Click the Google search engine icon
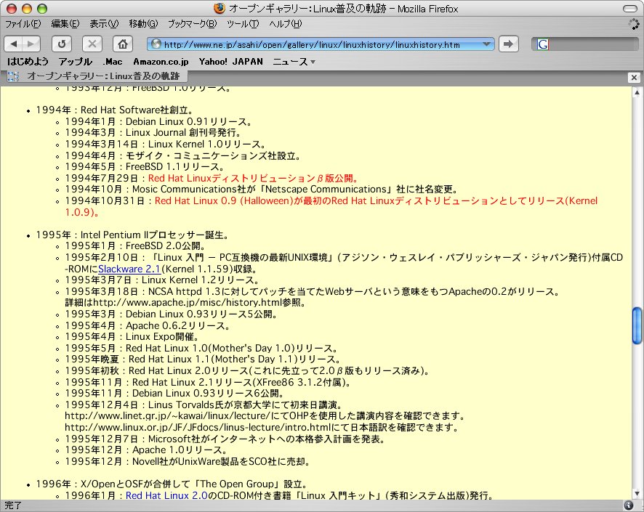Image resolution: width=644 pixels, height=512 pixels. point(542,44)
